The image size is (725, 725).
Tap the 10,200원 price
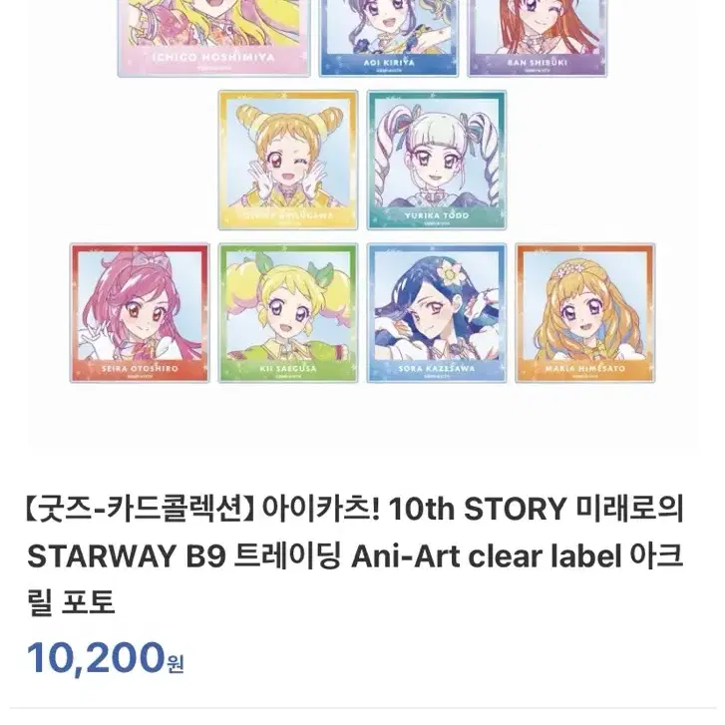(x=106, y=657)
